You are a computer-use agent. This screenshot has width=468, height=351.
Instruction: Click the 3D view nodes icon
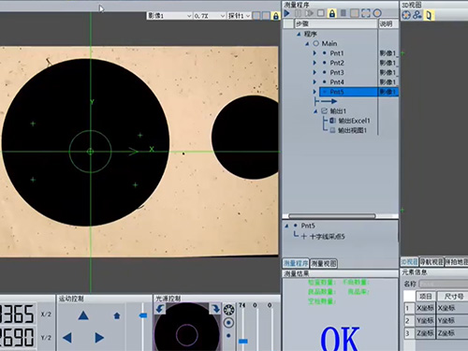click(x=417, y=15)
